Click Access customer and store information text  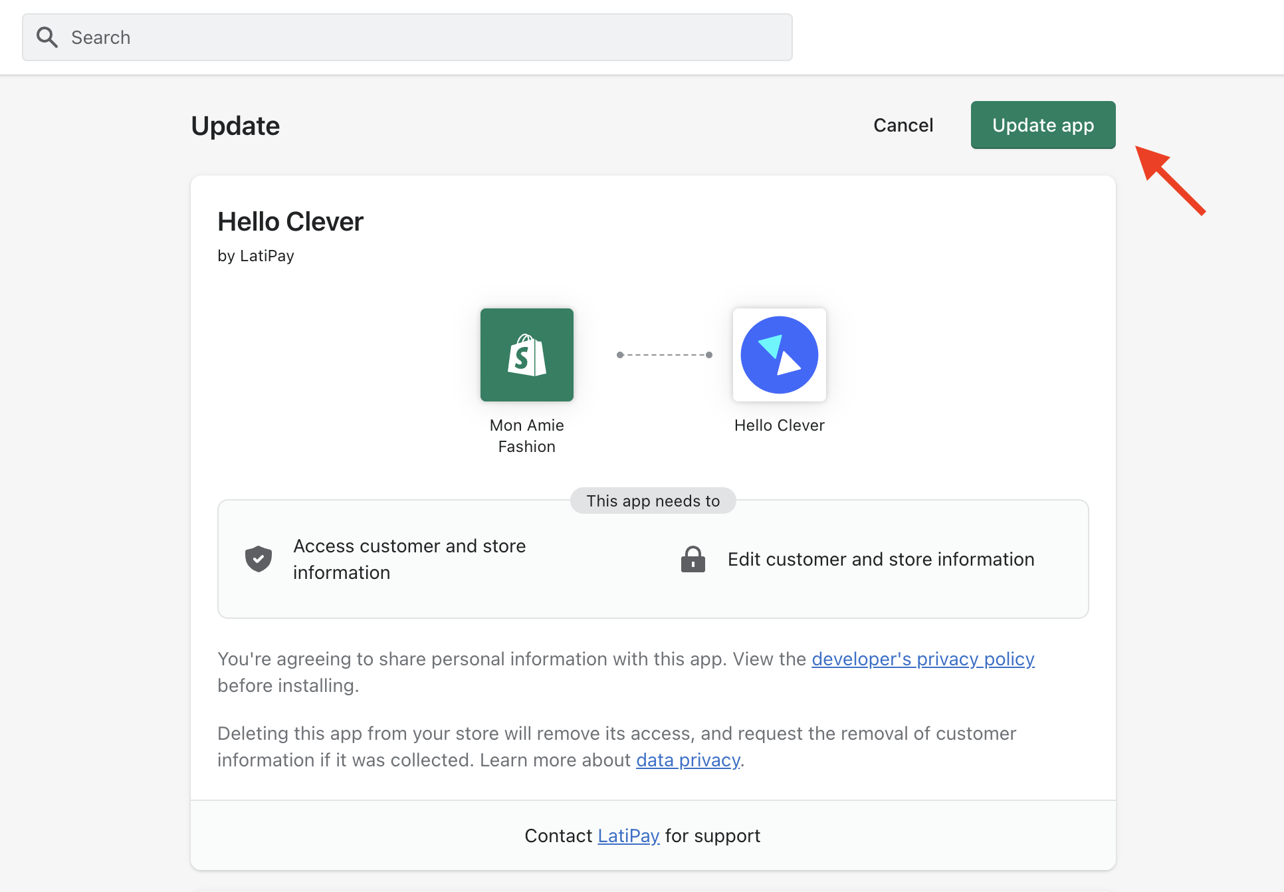click(x=409, y=559)
